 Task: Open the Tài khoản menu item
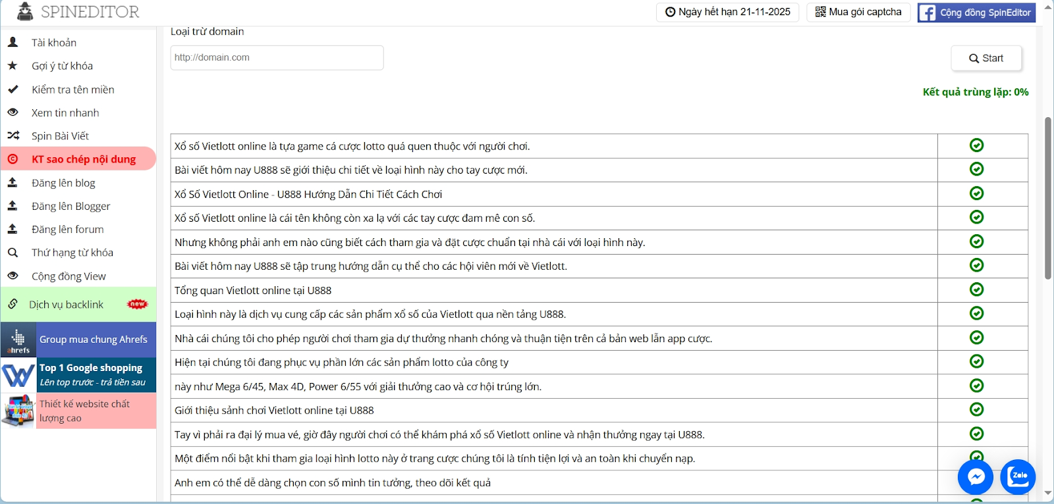[x=78, y=42]
